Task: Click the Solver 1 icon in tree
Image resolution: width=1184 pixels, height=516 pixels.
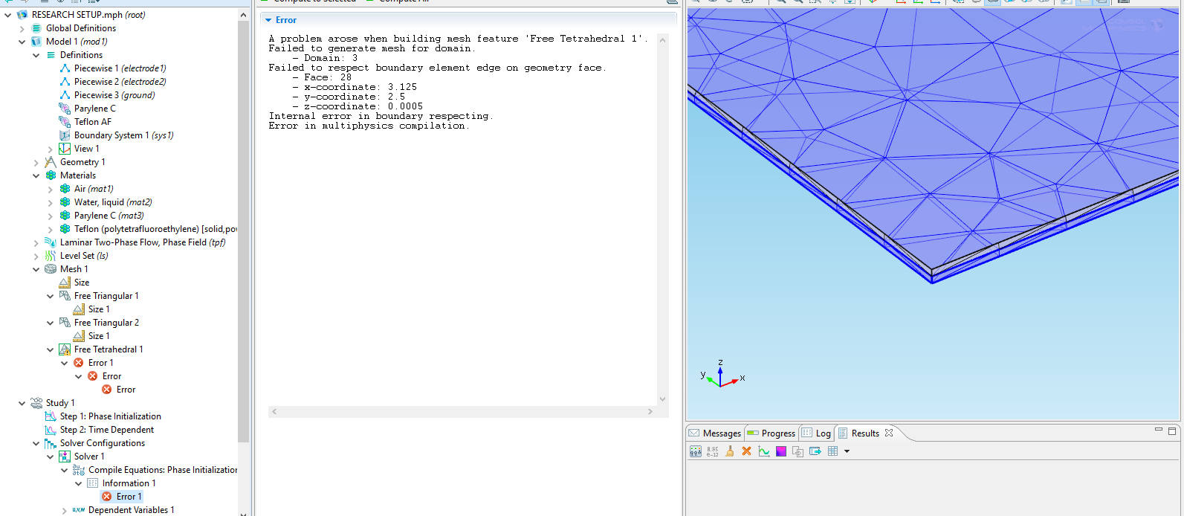Action: 65,457
